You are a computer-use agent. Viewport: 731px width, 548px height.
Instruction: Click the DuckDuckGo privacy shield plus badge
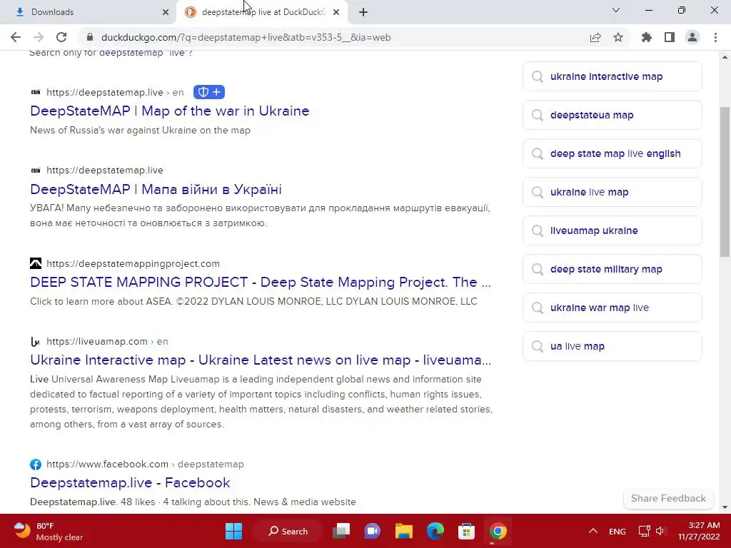209,92
